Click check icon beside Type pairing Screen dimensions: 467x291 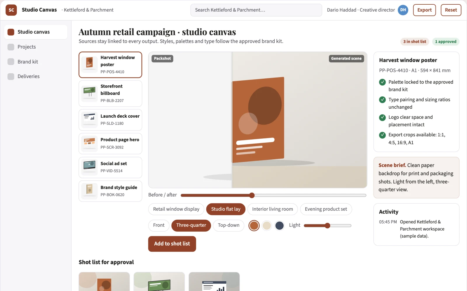382,100
